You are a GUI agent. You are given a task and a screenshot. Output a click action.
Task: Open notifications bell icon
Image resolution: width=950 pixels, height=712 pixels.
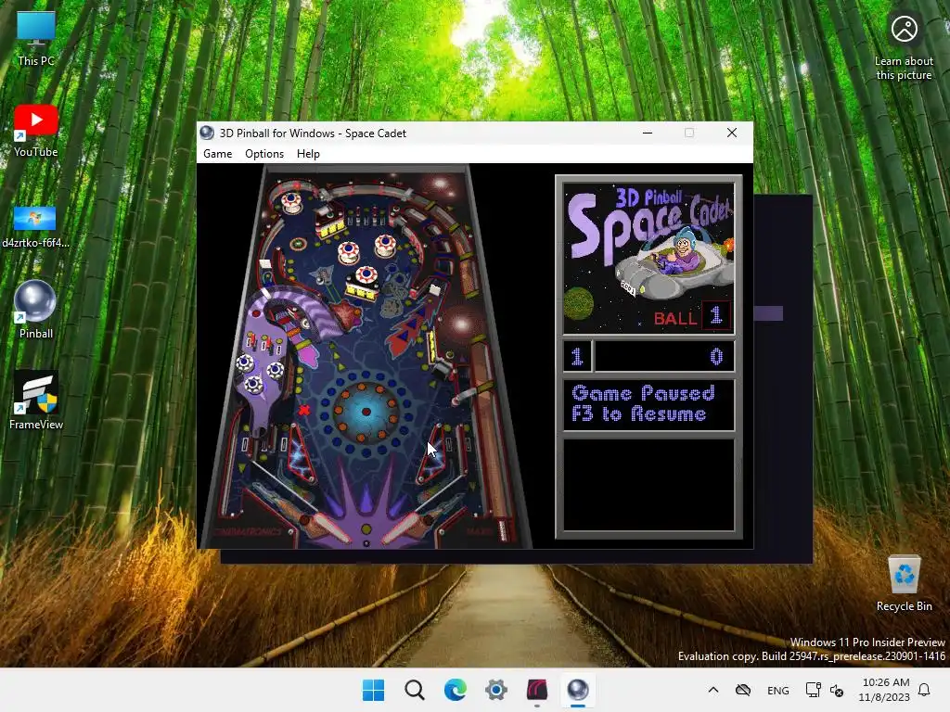tap(924, 690)
